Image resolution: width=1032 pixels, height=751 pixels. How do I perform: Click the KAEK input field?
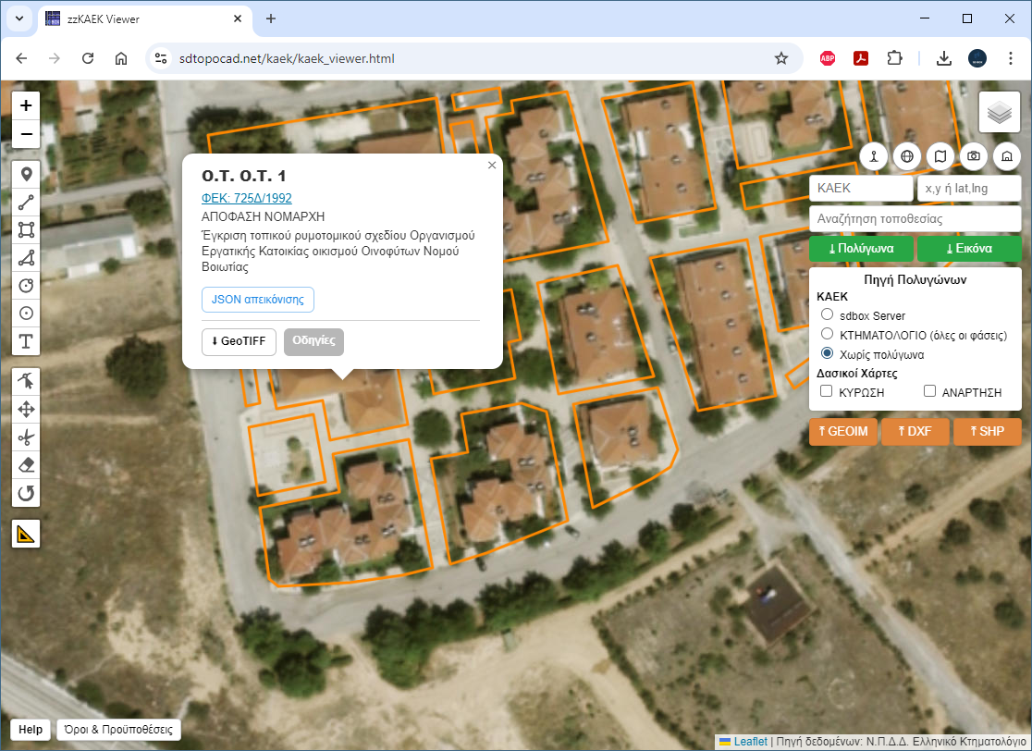(861, 189)
